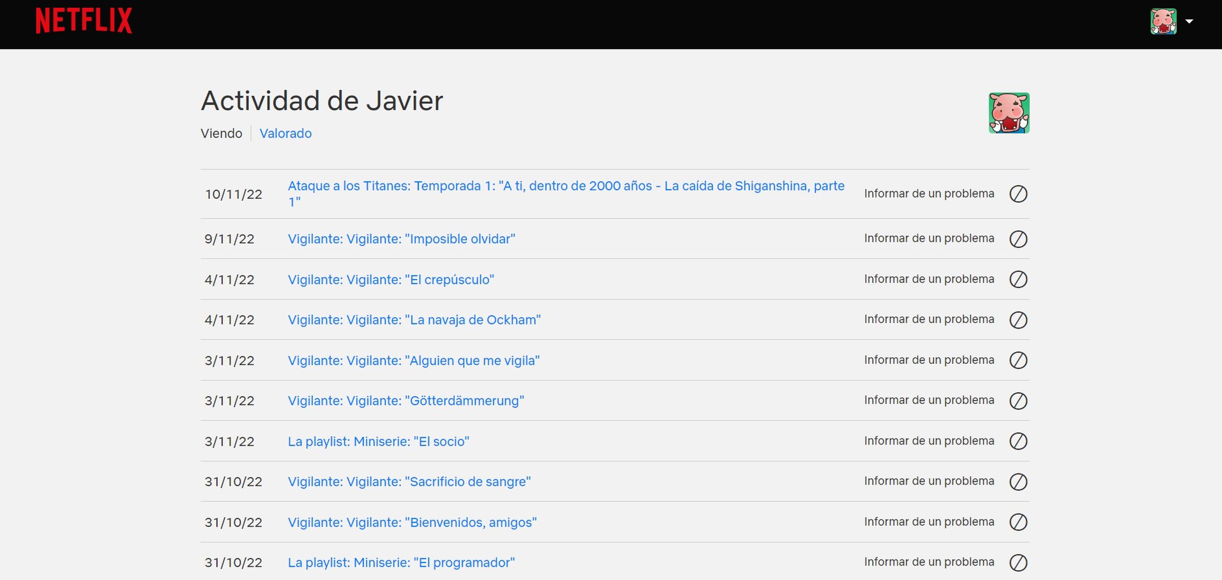Expand the account dropdown arrow in the header
This screenshot has height=580, width=1222.
pos(1189,21)
